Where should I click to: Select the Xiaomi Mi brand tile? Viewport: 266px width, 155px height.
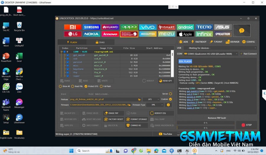pyautogui.click(x=73, y=27)
